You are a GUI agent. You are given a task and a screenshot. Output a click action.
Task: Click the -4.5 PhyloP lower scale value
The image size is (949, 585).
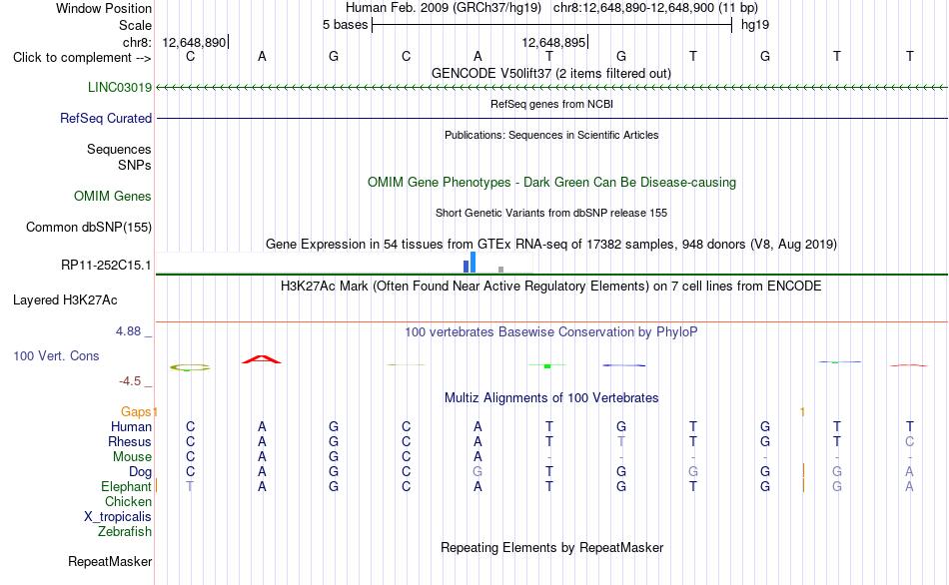tap(130, 381)
